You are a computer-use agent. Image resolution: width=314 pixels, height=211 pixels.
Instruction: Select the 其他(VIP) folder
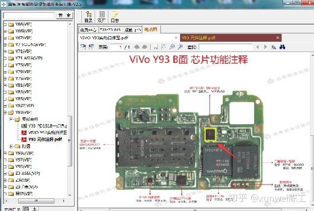pyautogui.click(x=24, y=194)
